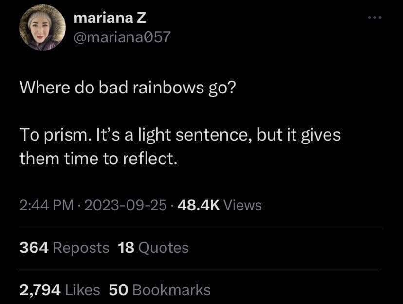This screenshot has width=403, height=304.
Task: Open the 364 repost count
Action: click(34, 248)
